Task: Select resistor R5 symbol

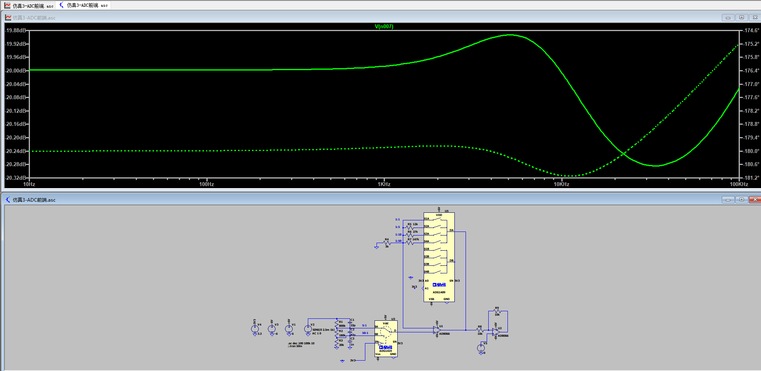Action: (x=410, y=228)
